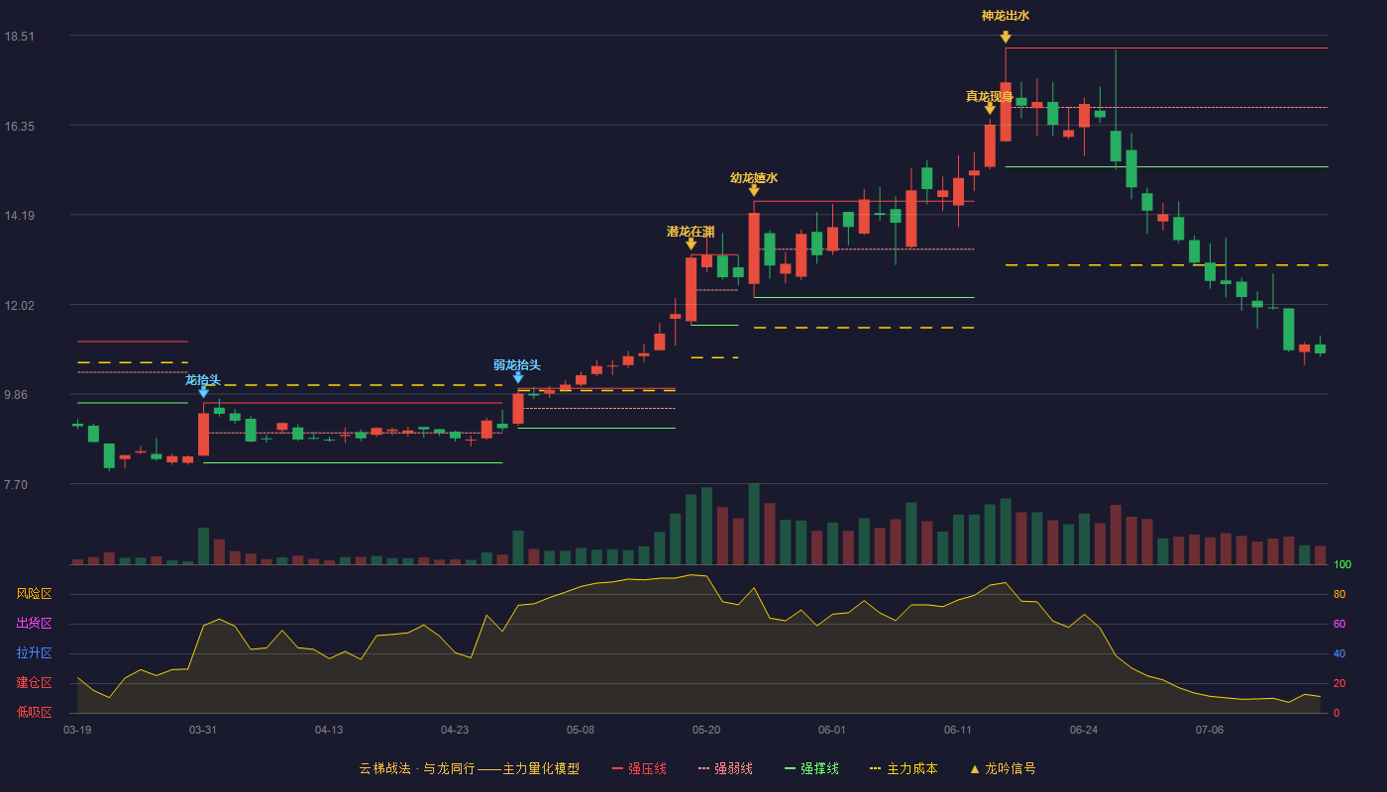Click the 04-23 date axis label
Image resolution: width=1387 pixels, height=792 pixels.
pos(455,730)
